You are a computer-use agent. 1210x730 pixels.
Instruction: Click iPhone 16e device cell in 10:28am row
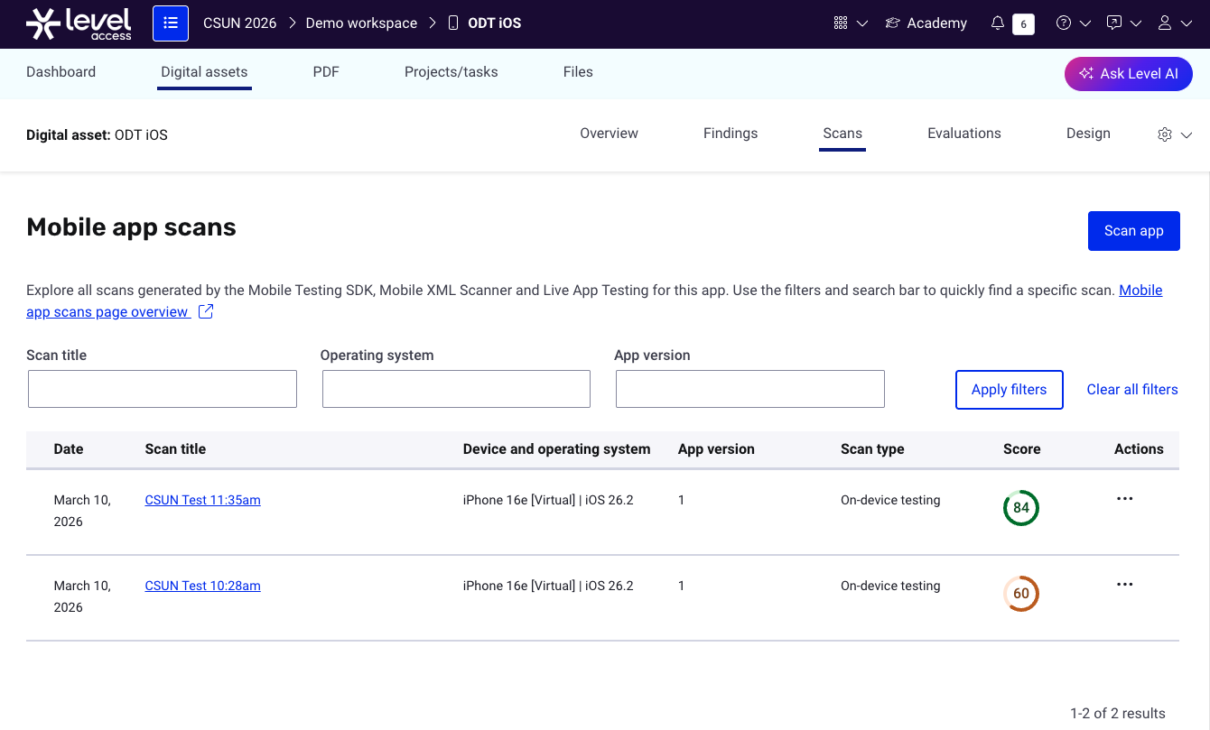click(x=548, y=586)
